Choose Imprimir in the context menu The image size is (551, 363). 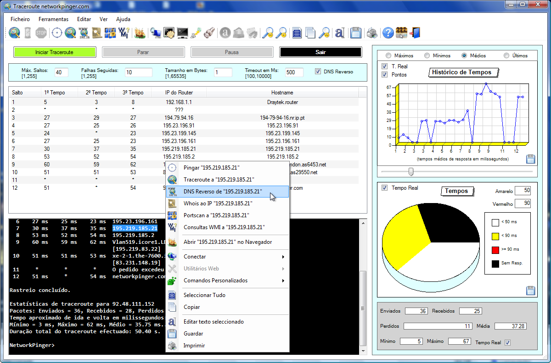coord(227,346)
